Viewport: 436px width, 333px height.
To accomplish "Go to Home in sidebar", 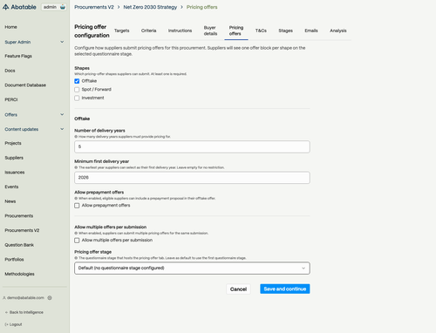I will click(10, 27).
